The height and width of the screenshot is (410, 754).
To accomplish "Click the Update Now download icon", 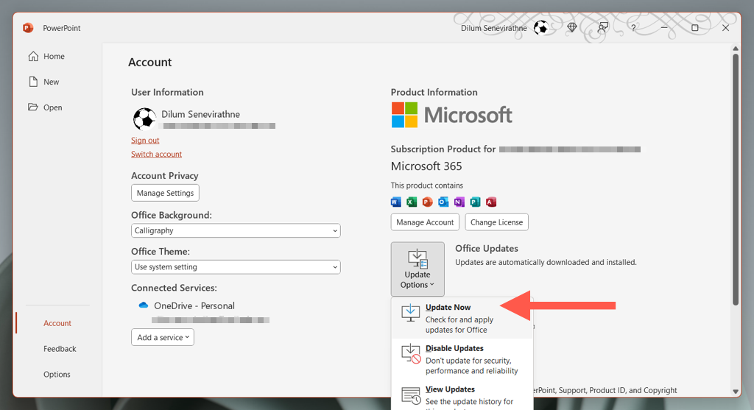I will (410, 313).
